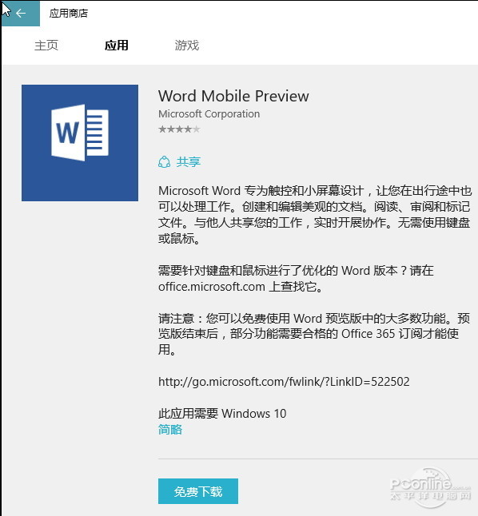Click the 应用商店 window title
The width and height of the screenshot is (478, 516).
[69, 13]
